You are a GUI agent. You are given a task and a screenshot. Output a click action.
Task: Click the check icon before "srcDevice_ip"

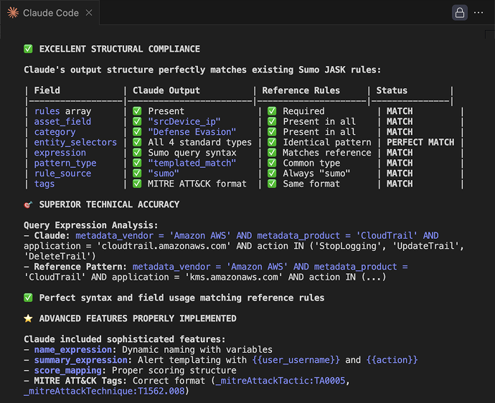(137, 121)
